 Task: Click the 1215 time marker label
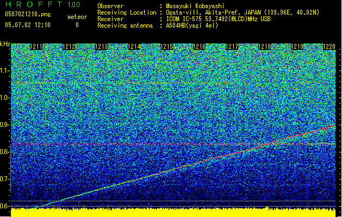166,47
